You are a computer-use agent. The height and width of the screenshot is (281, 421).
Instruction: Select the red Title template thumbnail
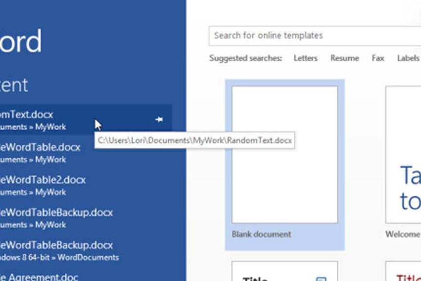[x=403, y=271]
